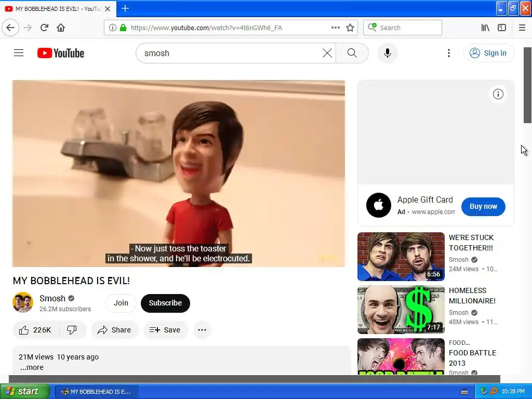Click the Join membership button

pos(121,303)
